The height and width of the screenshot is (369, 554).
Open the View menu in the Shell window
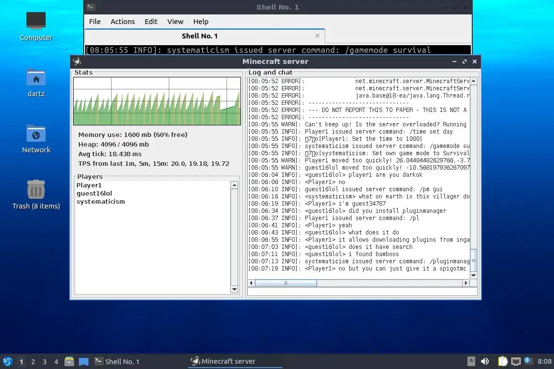[175, 22]
